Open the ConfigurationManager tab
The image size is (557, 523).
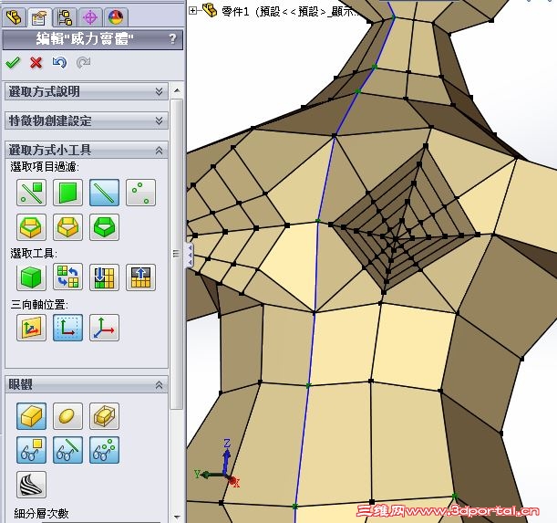click(65, 17)
